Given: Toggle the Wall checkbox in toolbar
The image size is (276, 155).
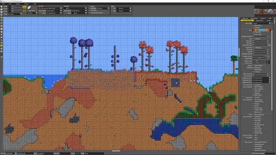Looking at the screenshot, I should [x=65, y=6].
